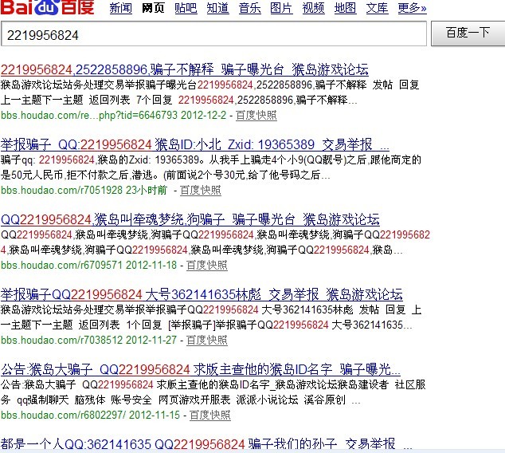Viewport: 505px width, 453px height.
Task: Open result 举报骗子 QQ:2219956824 猴岛ID:小北
Action: click(195, 145)
